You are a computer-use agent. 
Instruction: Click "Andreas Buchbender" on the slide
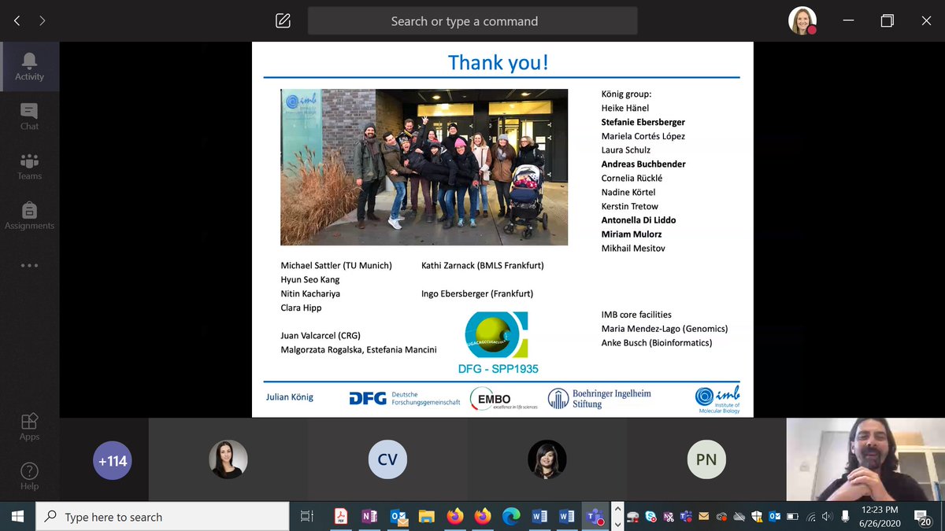(x=643, y=164)
